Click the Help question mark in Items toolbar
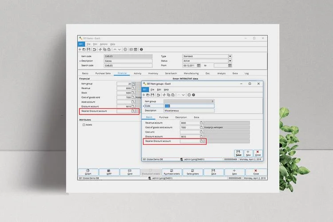The image size is (333, 222). [141, 49]
